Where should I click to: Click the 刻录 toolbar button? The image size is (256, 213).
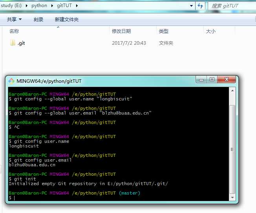38,19
